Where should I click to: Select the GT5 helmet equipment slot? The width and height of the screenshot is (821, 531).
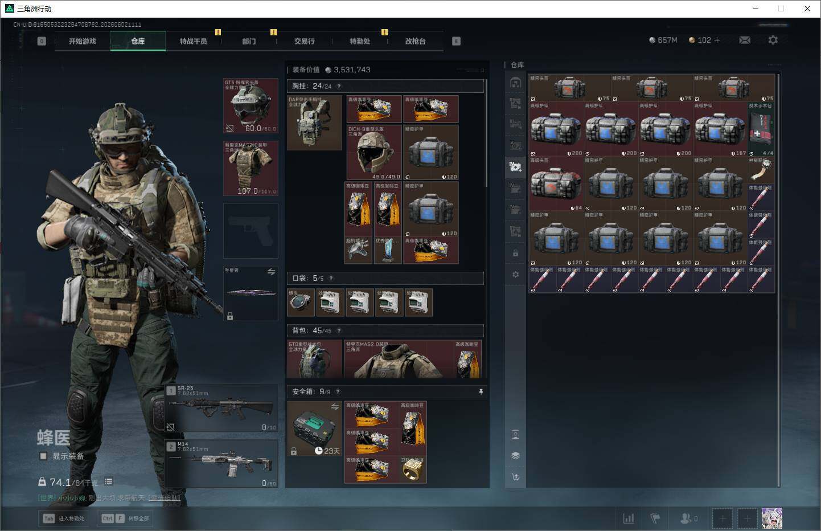click(x=251, y=106)
